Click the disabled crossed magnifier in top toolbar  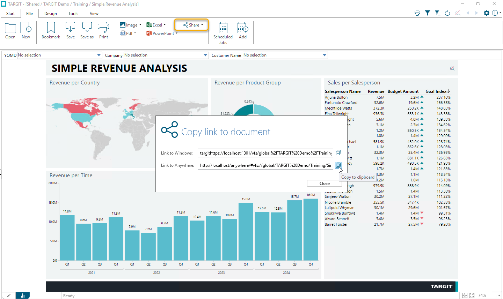[458, 13]
